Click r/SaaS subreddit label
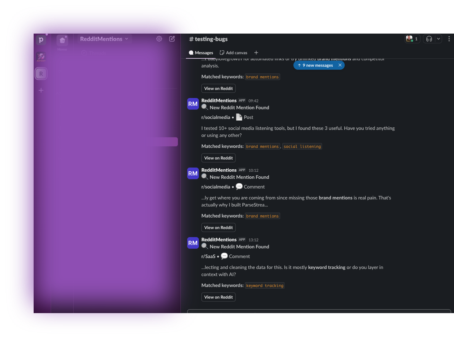Viewport: 454px width, 339px height. 208,256
